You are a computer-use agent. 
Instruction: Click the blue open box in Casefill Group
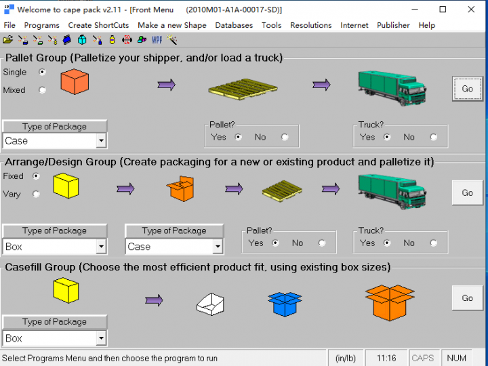click(285, 302)
